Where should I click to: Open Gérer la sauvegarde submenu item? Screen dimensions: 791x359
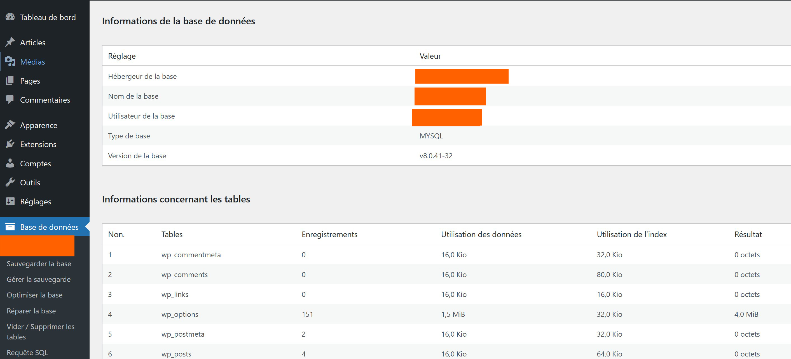click(39, 279)
